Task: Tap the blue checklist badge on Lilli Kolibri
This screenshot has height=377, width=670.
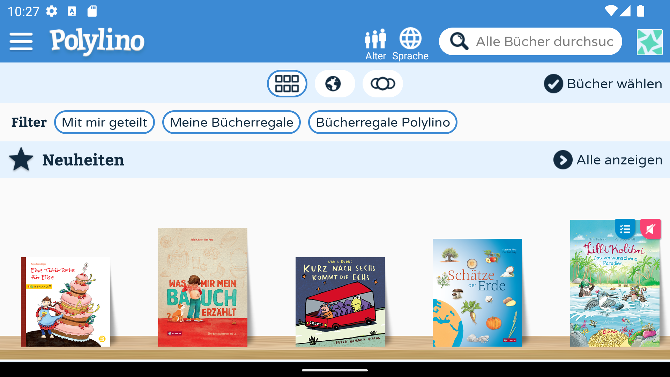Action: [x=625, y=229]
